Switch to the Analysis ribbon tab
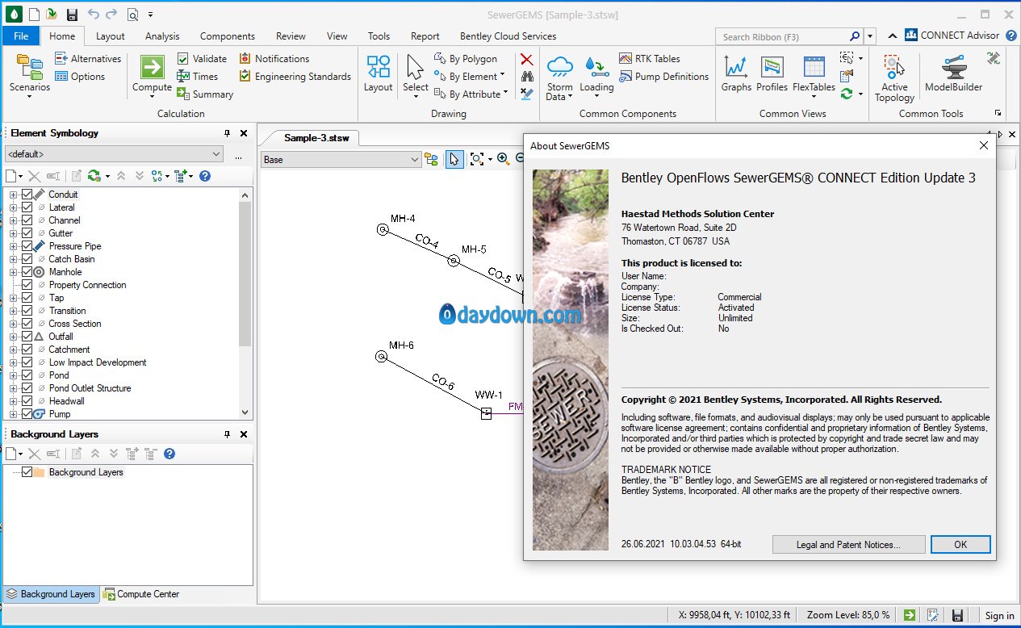The image size is (1021, 628). pyautogui.click(x=162, y=36)
